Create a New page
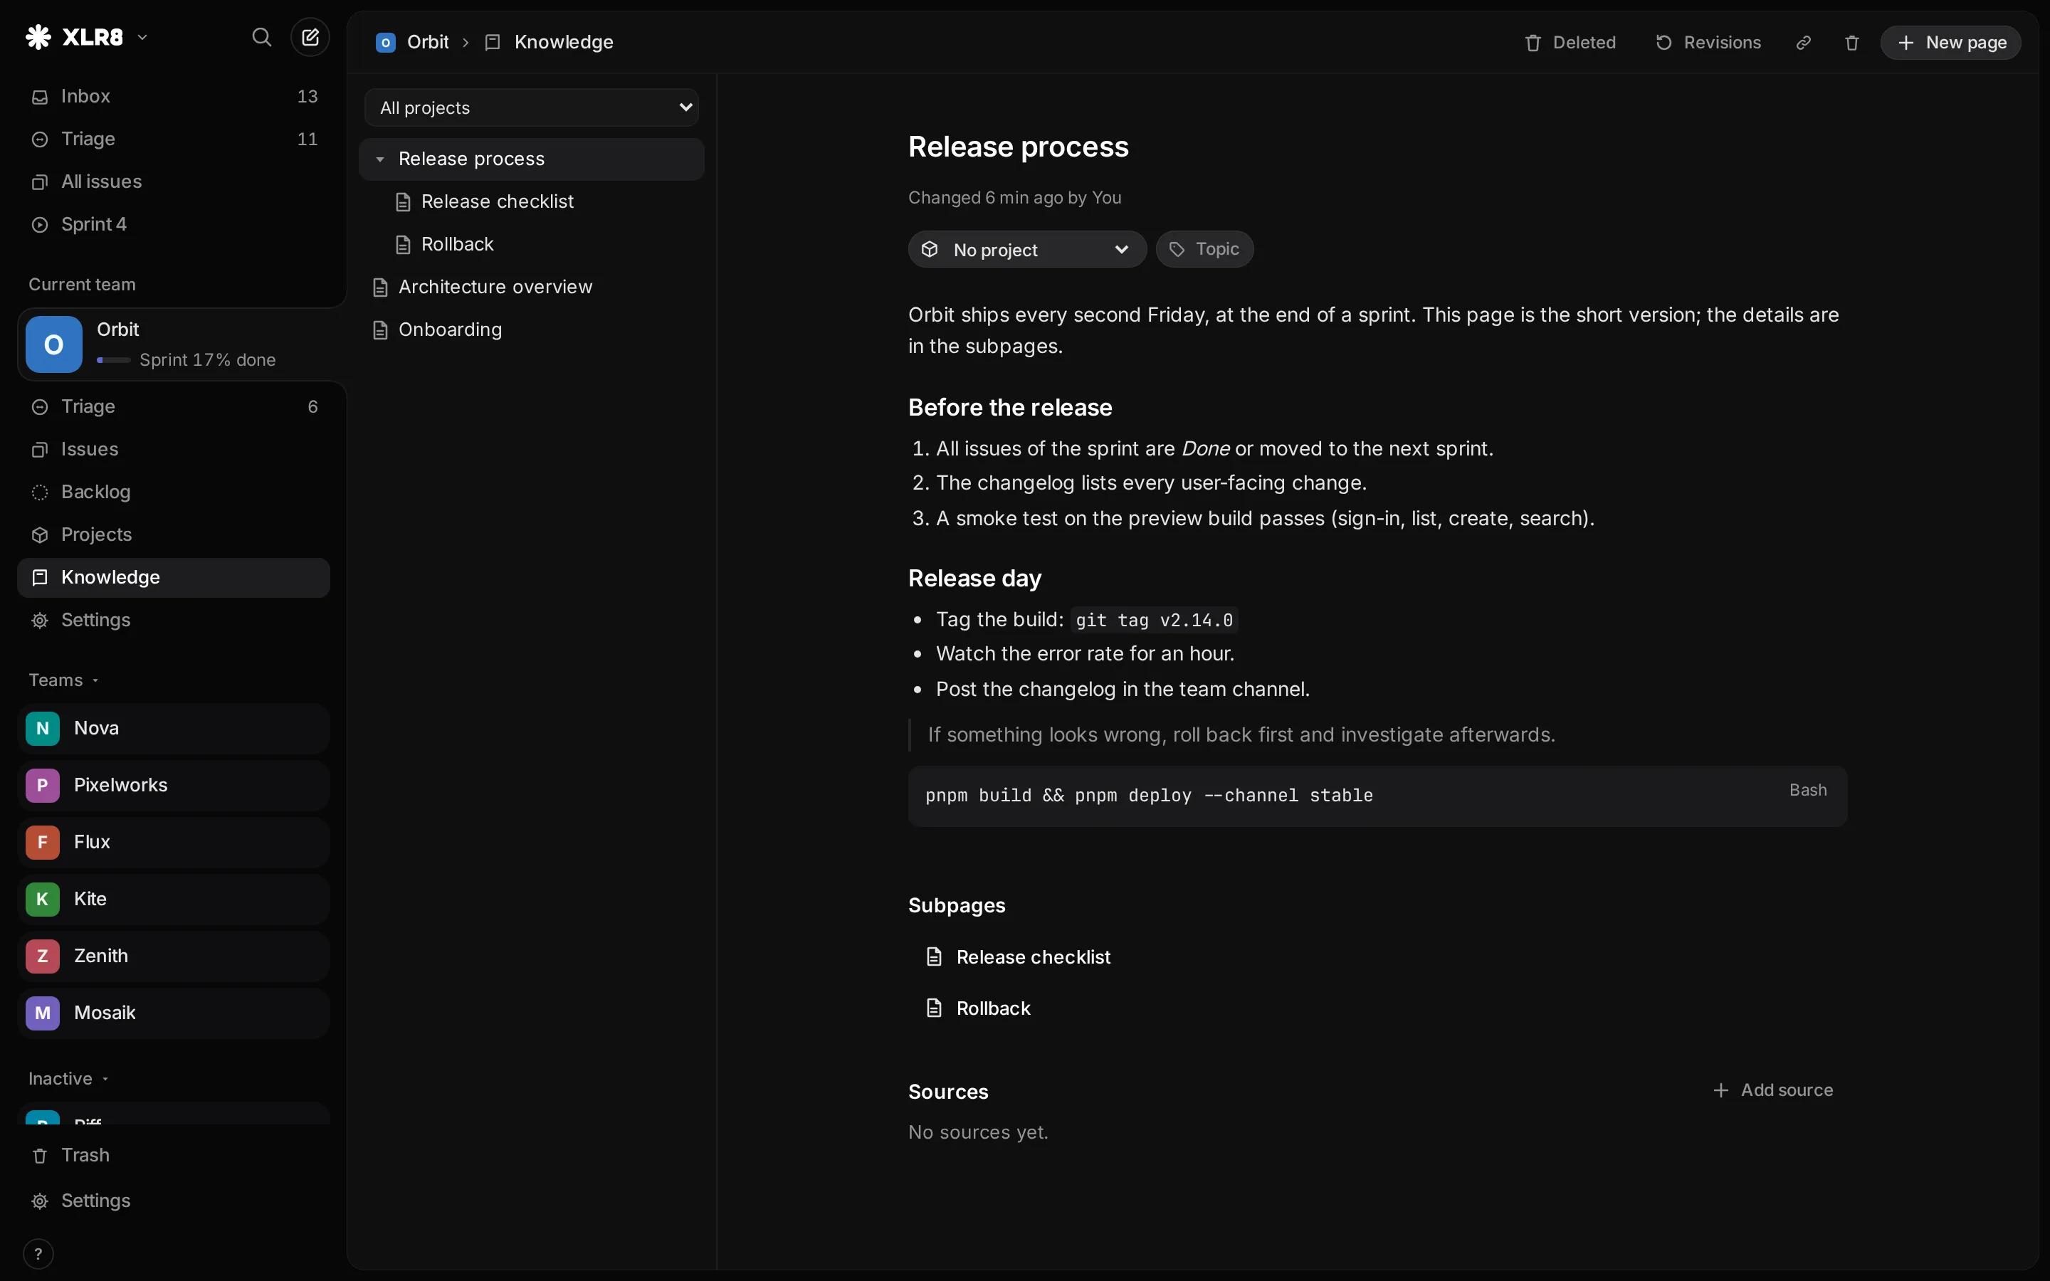Screen dimensions: 2050x1281 click(x=1951, y=43)
